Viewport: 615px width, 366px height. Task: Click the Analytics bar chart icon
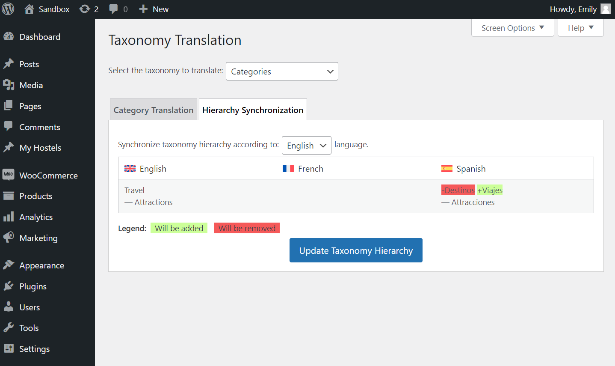(x=9, y=217)
